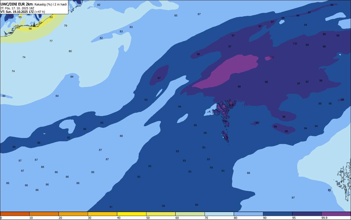Pick the pale yellow 50–60 legend swatch
This screenshot has width=351, height=220.
click(x=161, y=214)
